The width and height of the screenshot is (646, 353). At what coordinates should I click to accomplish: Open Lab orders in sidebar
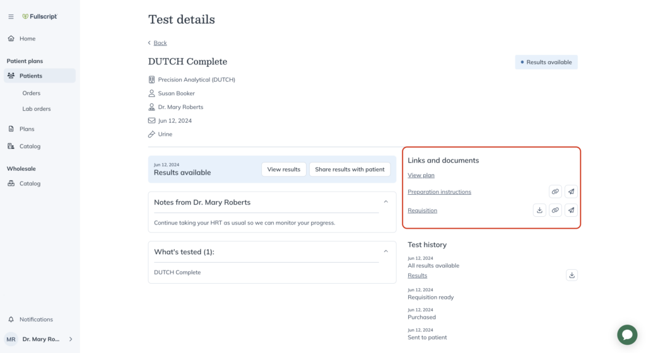point(36,108)
